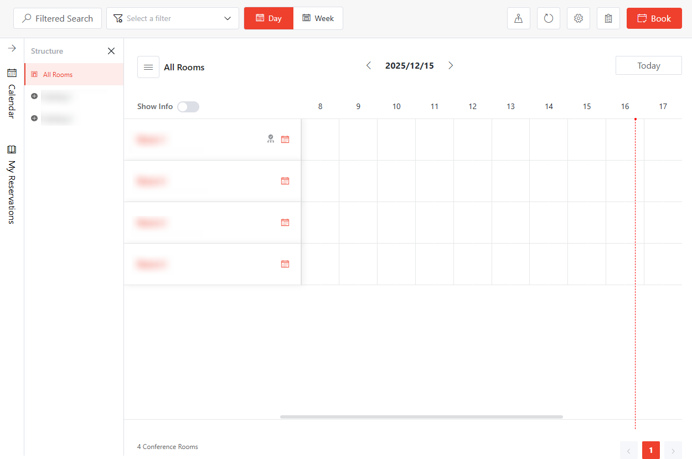692x459 pixels.
Task: Refresh the calendar with the reload icon
Action: point(549,18)
